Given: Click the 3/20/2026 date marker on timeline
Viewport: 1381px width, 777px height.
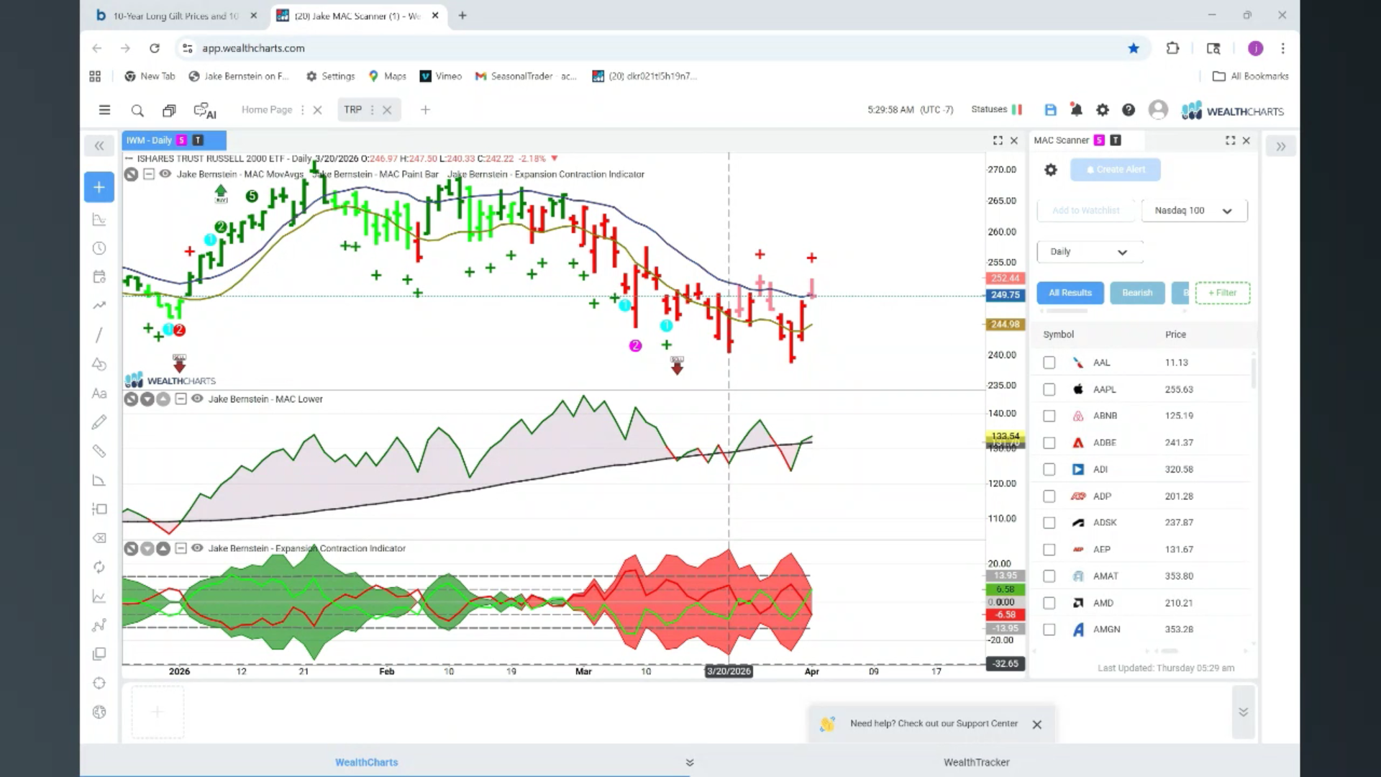Looking at the screenshot, I should tap(729, 671).
